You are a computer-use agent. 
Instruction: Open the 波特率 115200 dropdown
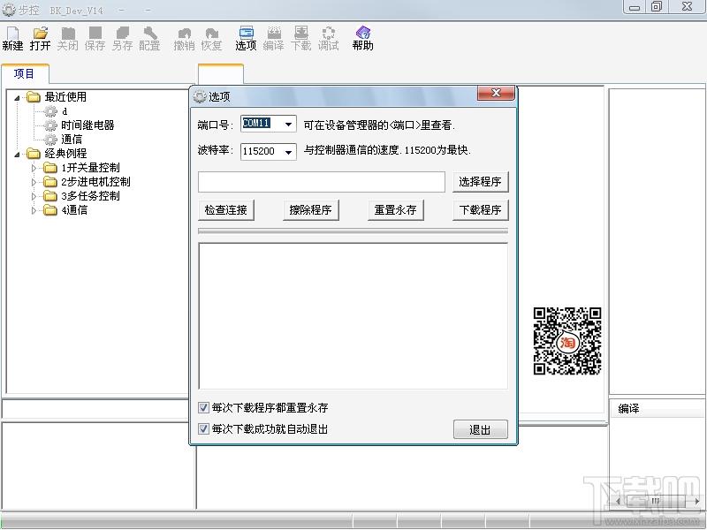tap(289, 152)
